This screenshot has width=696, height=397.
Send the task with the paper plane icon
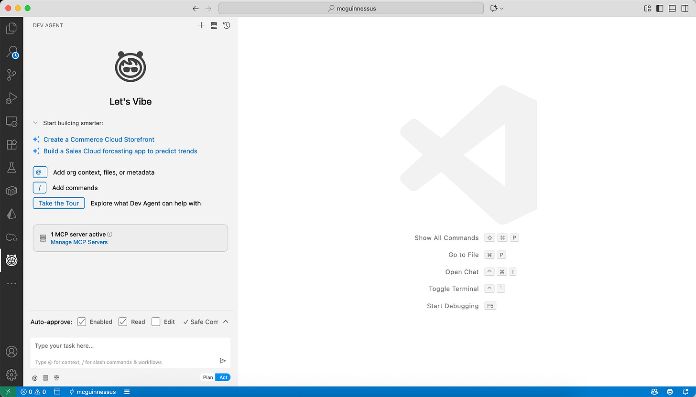click(x=222, y=361)
